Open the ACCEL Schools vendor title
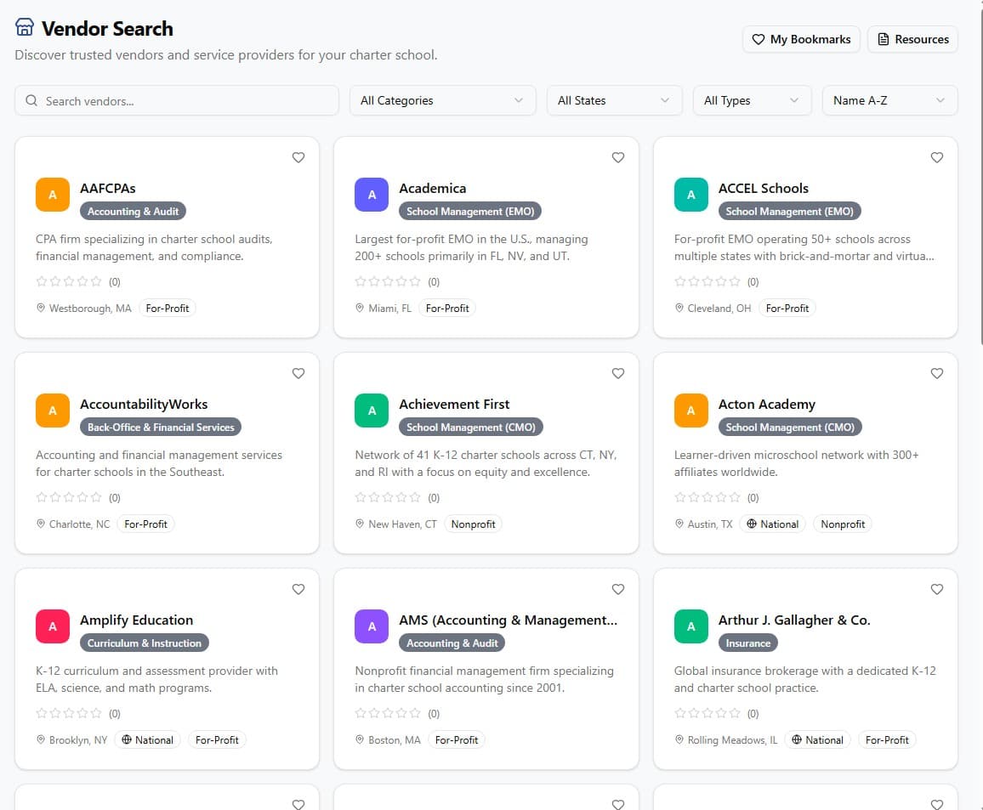Viewport: 983px width, 810px height. [763, 188]
